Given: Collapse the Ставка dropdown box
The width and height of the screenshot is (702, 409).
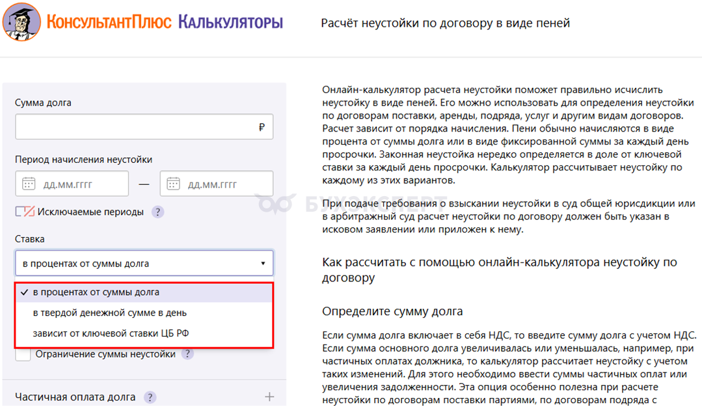Looking at the screenshot, I should (x=144, y=263).
